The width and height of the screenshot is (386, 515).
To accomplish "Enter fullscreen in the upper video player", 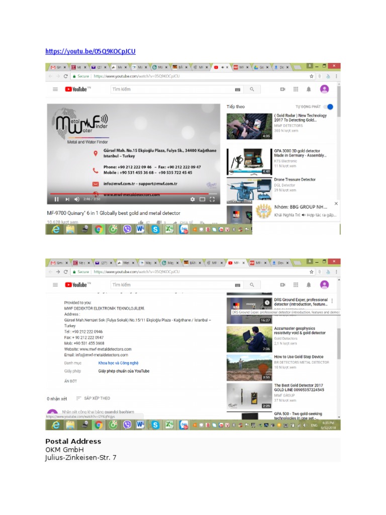I will point(213,199).
